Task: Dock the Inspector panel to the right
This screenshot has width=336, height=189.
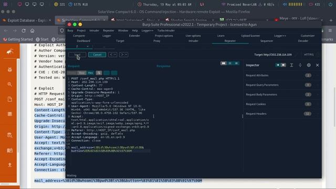Action: point(283,65)
